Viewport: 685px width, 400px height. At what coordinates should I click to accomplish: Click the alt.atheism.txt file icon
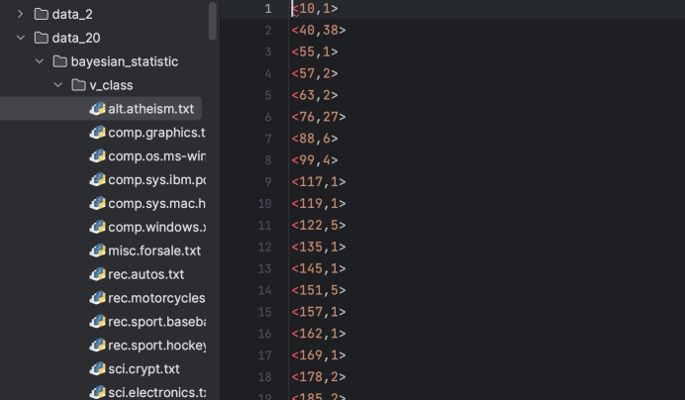[x=97, y=109]
